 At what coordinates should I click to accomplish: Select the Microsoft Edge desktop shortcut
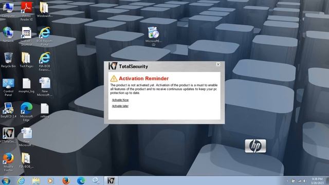[26, 112]
